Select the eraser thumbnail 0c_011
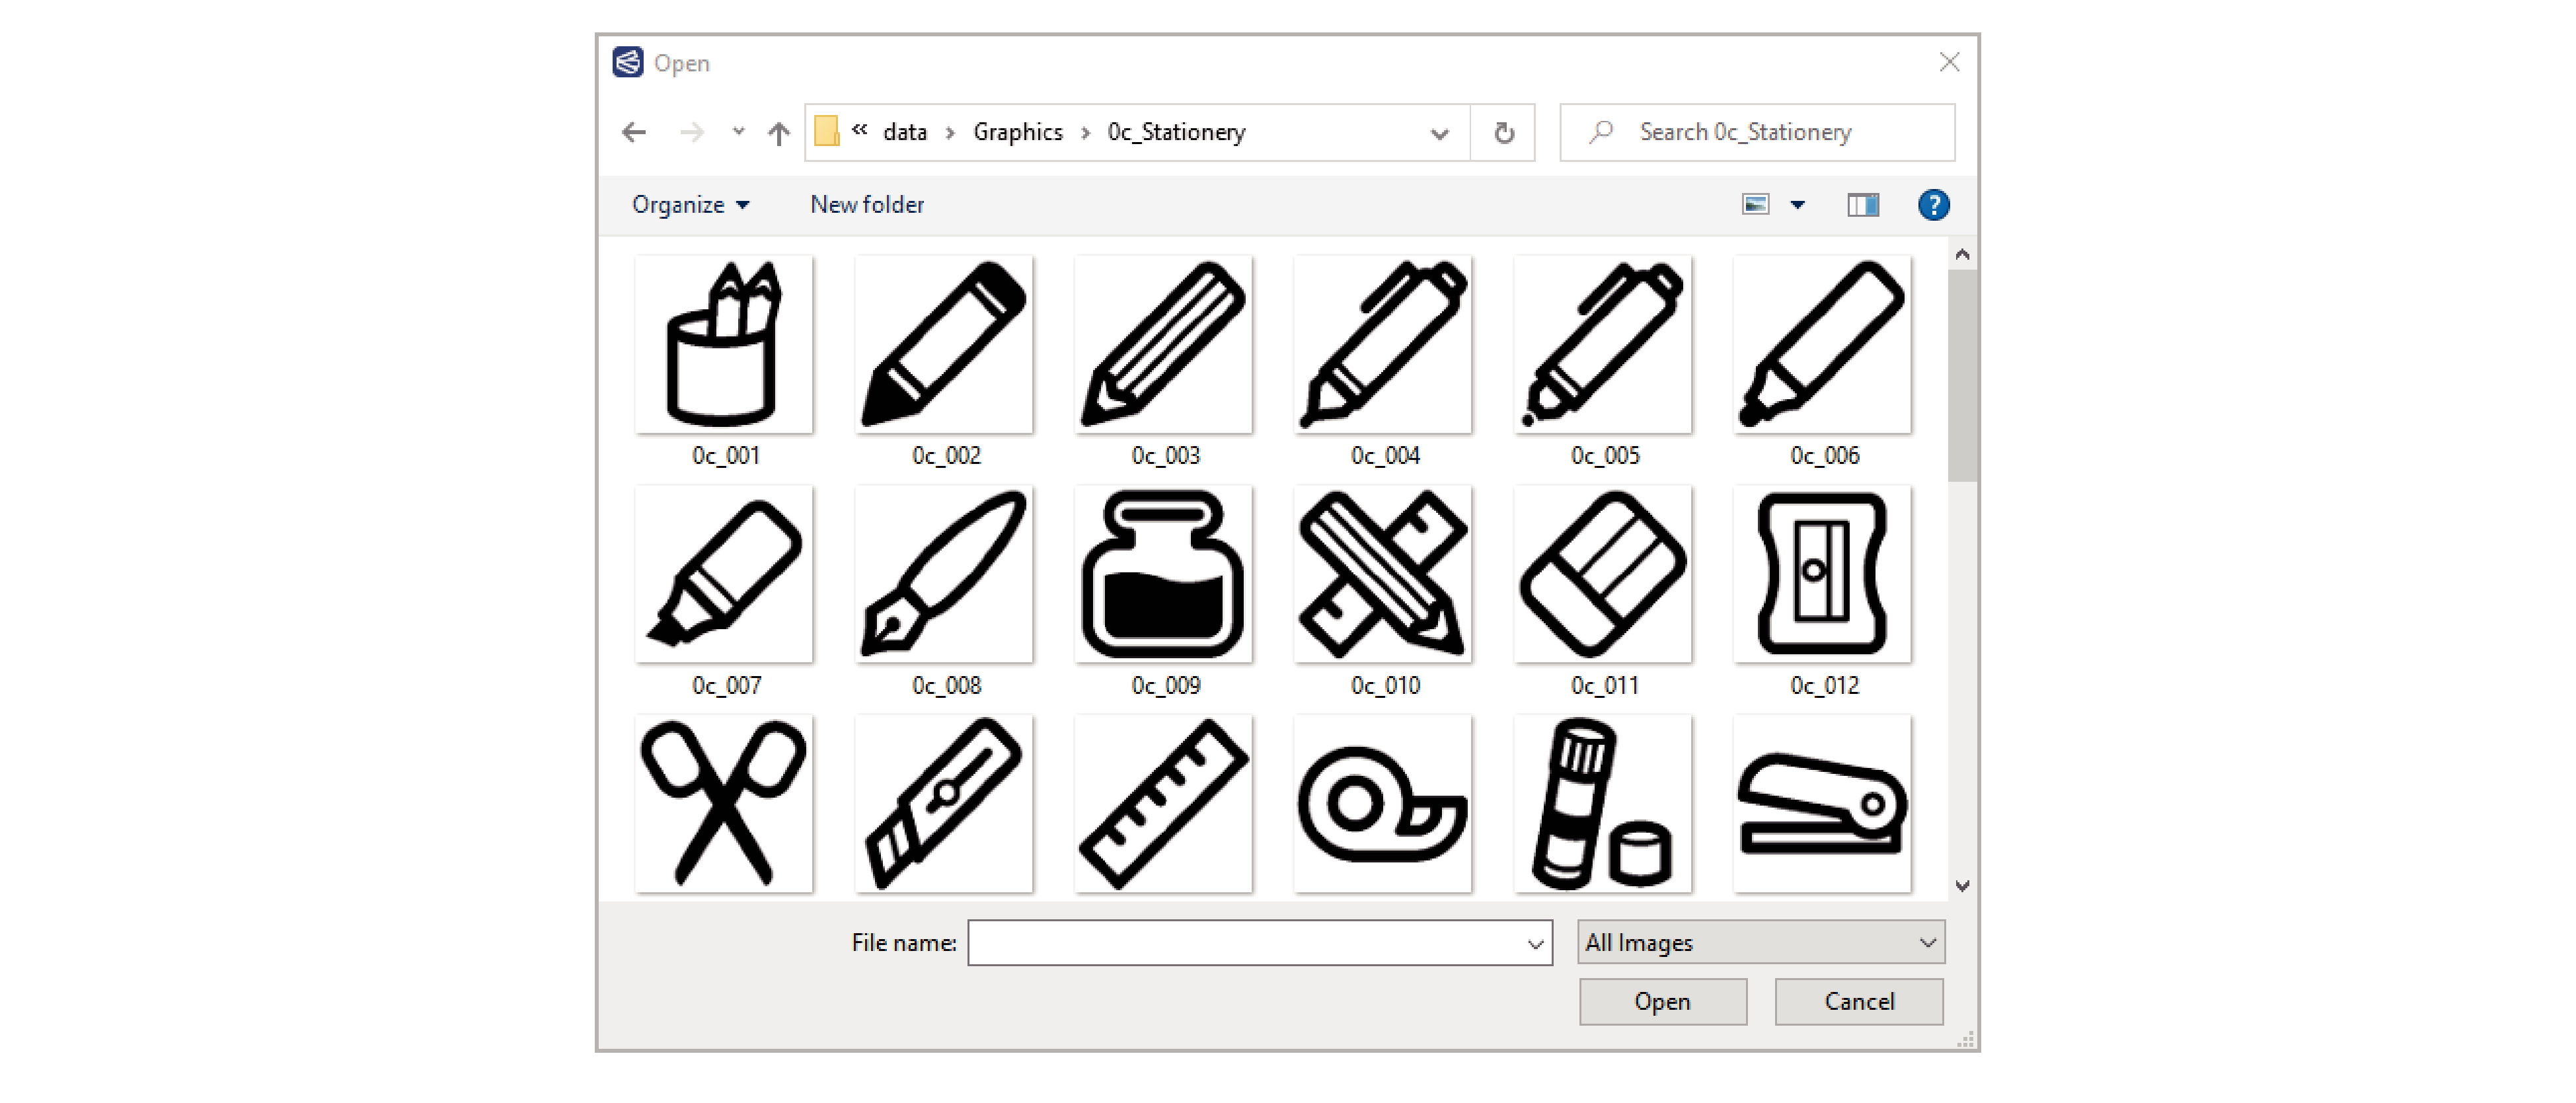 click(x=1603, y=574)
